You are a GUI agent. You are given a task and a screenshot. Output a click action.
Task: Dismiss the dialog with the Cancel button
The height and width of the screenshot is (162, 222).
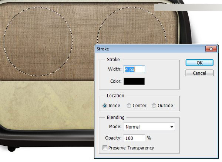point(199,73)
